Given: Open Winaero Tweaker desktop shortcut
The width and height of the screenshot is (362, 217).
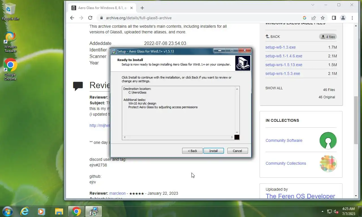Looking at the screenshot, I should coord(10,42).
